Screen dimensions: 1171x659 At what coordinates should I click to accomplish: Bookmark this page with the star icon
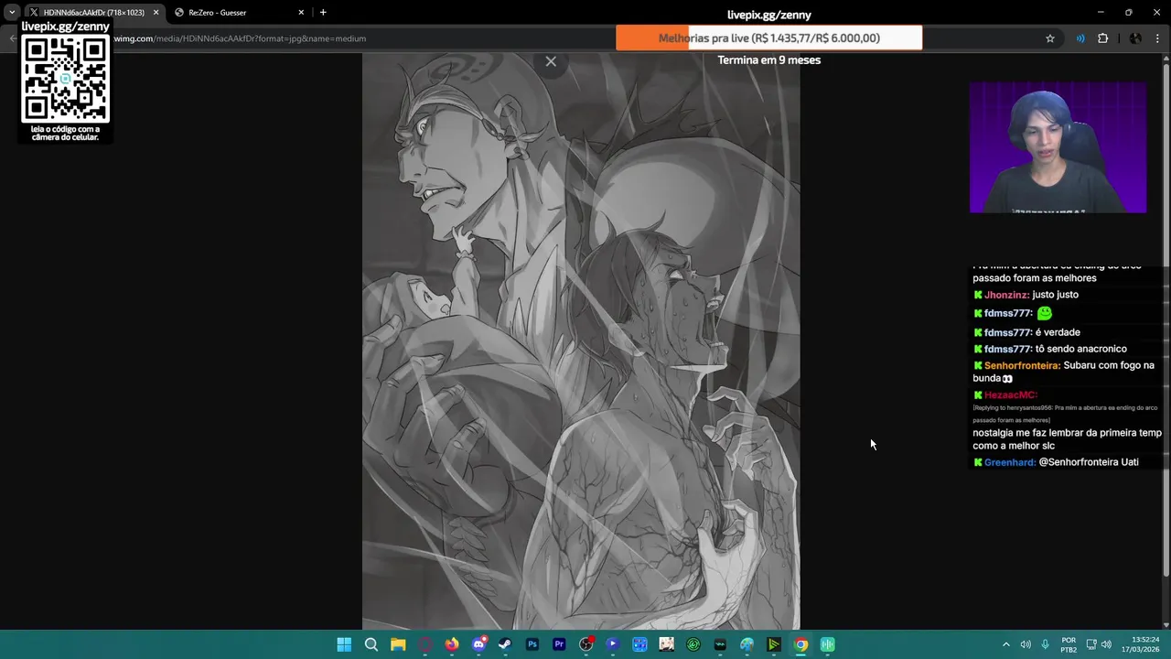(x=1050, y=38)
